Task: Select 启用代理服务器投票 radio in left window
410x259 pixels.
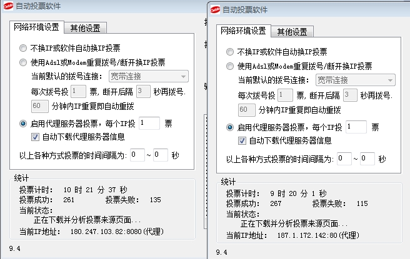Action: pyautogui.click(x=23, y=124)
